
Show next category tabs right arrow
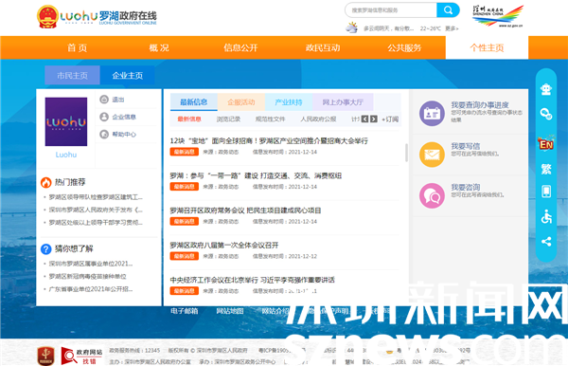point(374,119)
